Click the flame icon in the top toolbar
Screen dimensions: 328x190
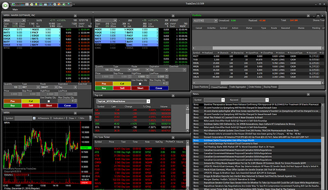pyautogui.click(x=59, y=4)
